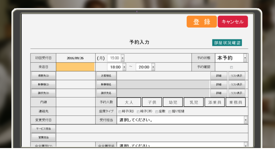Select the 子供 guest count field

tap(152, 102)
